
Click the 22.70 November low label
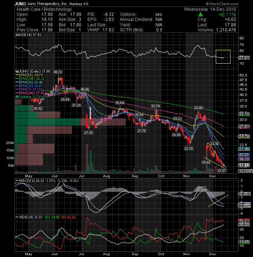pyautogui.click(x=189, y=148)
